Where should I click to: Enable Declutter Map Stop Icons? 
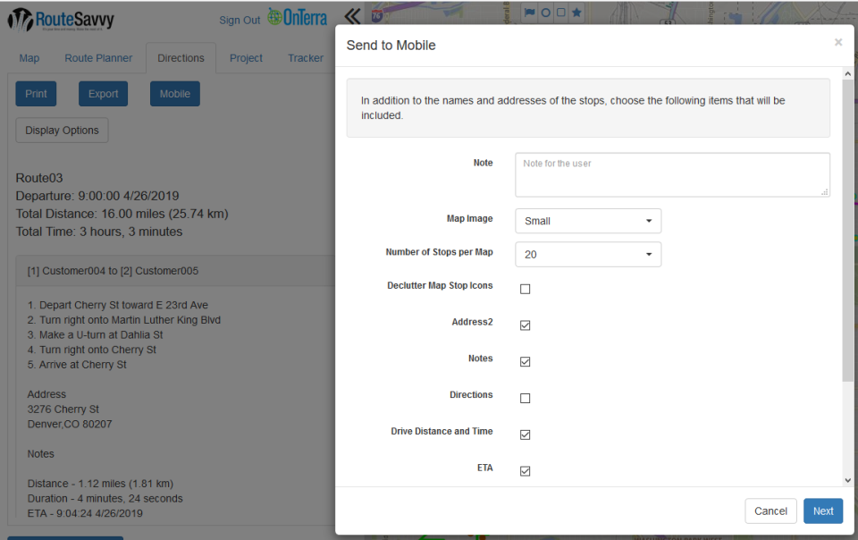pyautogui.click(x=525, y=288)
